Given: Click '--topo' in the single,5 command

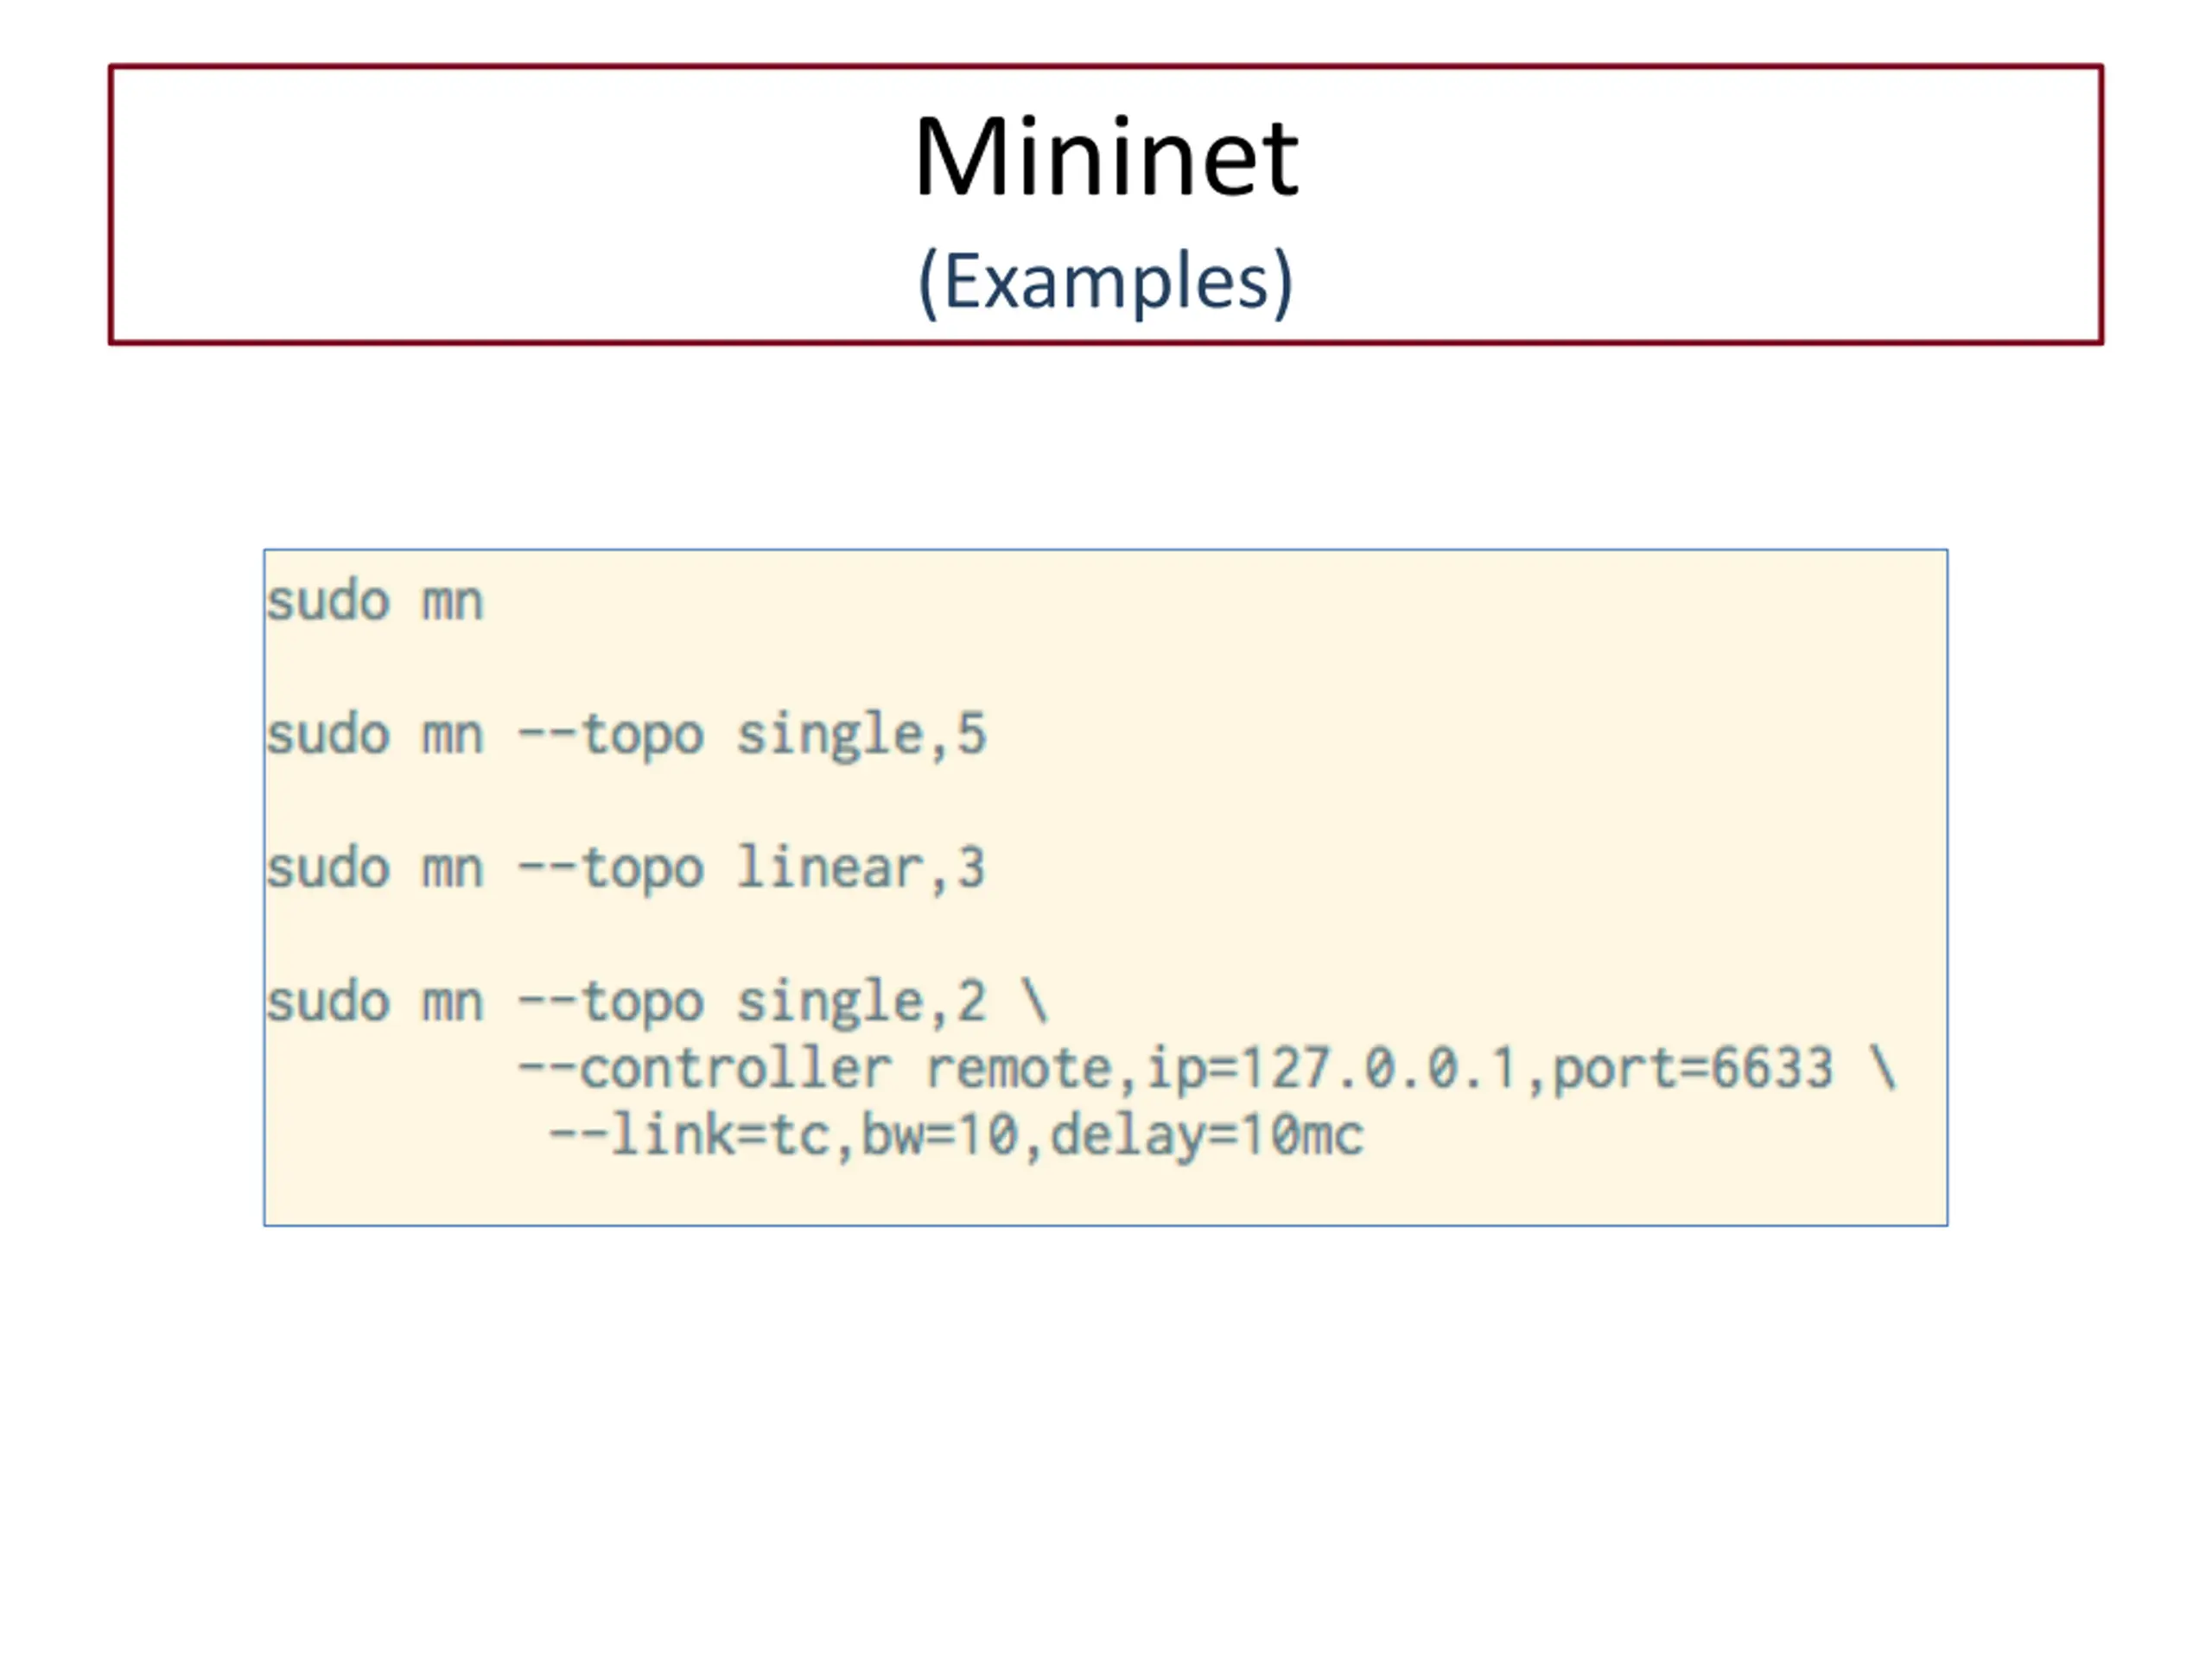Looking at the screenshot, I should click(611, 736).
